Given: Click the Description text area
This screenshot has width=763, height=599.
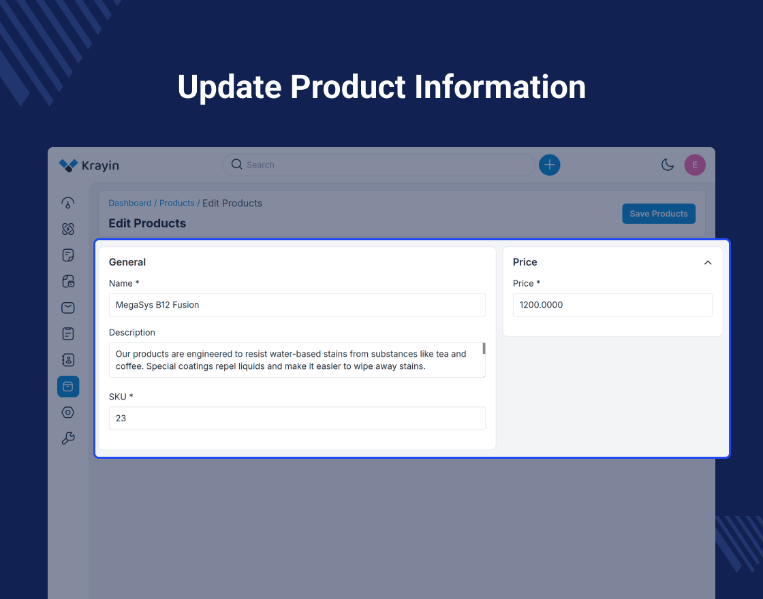Looking at the screenshot, I should coord(297,360).
